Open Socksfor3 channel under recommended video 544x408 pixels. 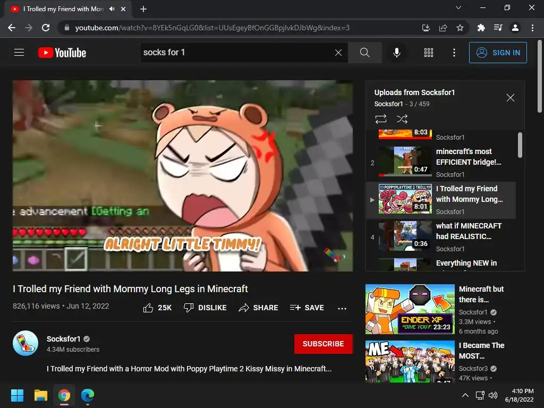[x=473, y=369]
